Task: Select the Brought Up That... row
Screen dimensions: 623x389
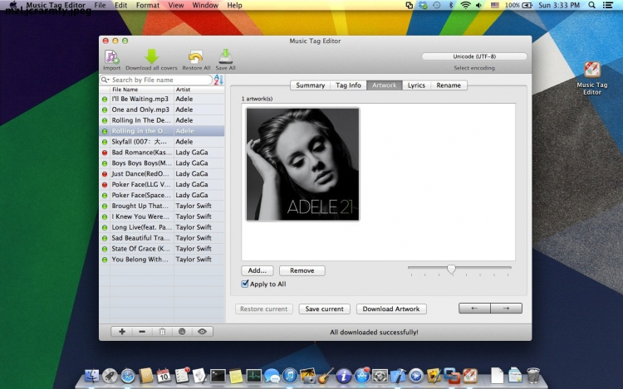Action: 162,206
